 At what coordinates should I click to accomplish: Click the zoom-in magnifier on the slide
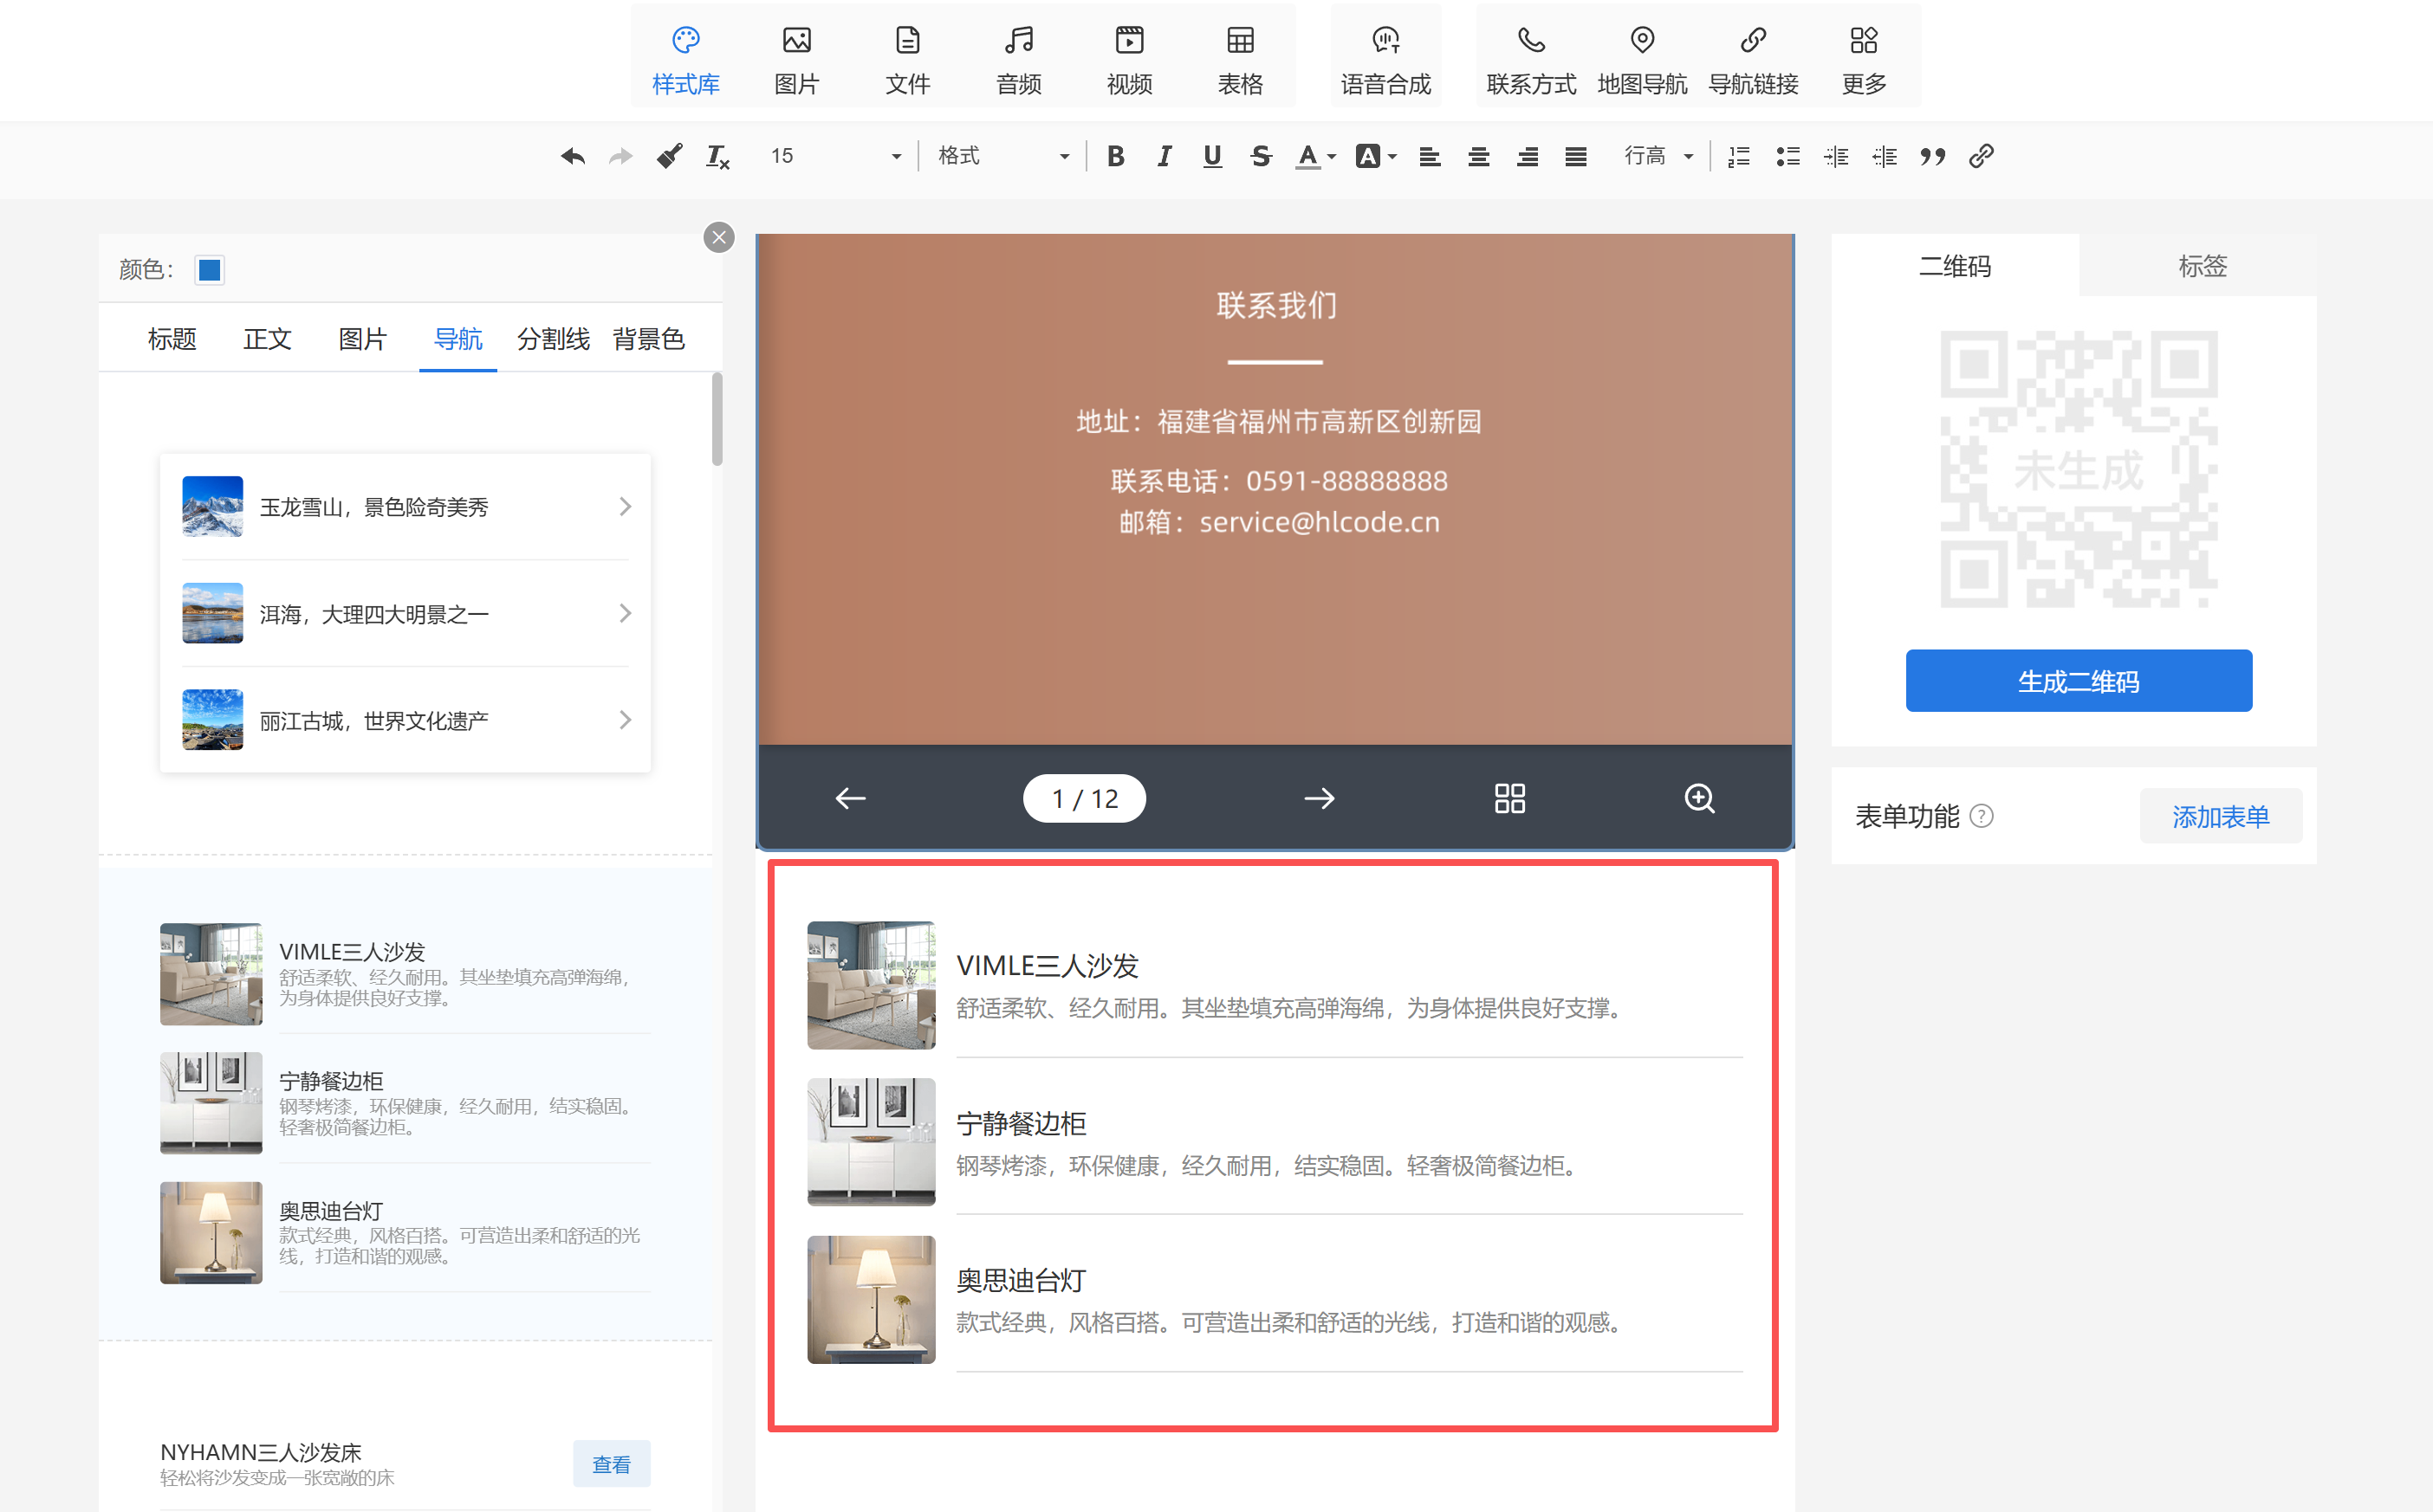(1699, 798)
